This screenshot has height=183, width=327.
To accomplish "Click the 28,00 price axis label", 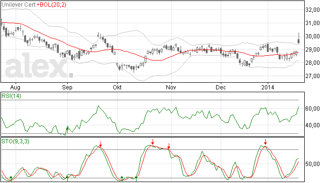I will (312, 63).
